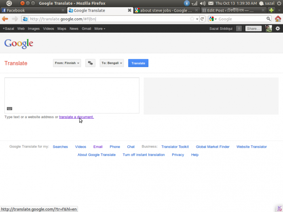Expand the More dropdown in the Google bar
Image resolution: width=283 pixels, height=212 pixels.
coord(100,29)
